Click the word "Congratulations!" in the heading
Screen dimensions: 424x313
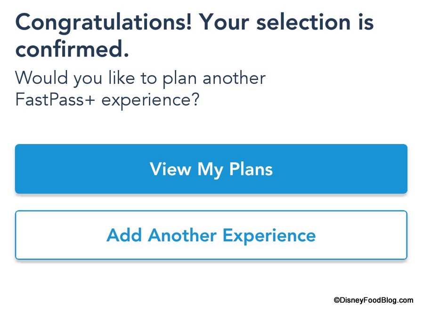click(103, 23)
